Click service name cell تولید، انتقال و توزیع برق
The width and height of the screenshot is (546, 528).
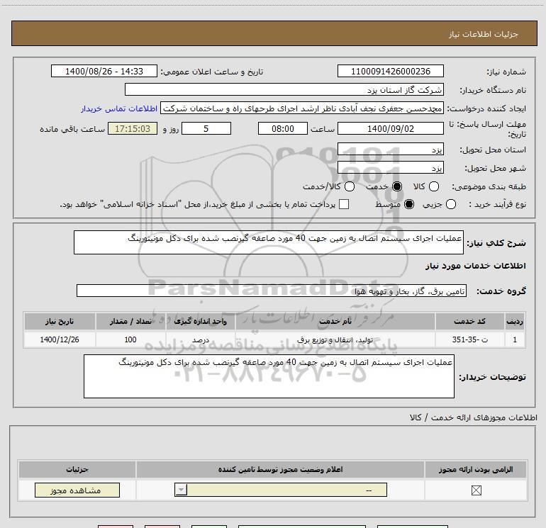[335, 339]
